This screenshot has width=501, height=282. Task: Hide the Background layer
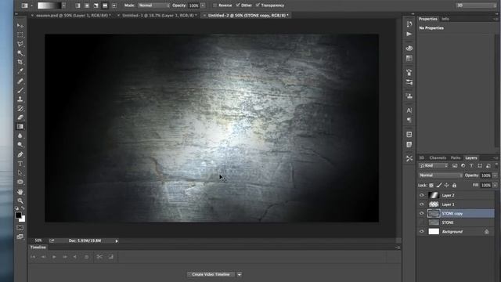[x=422, y=232]
